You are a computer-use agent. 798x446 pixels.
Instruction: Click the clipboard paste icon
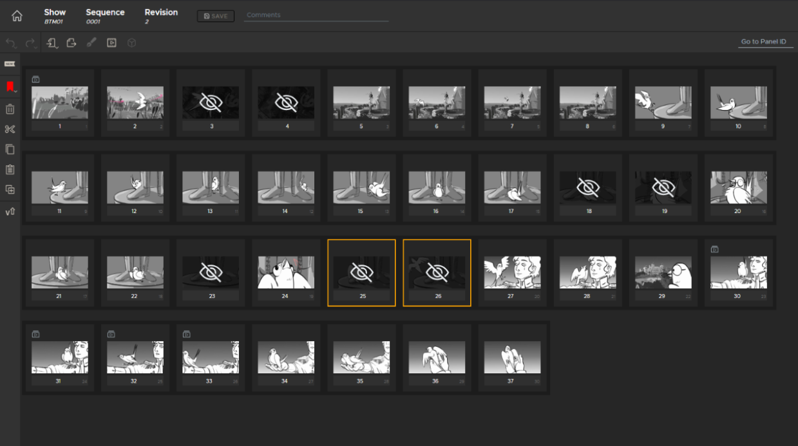pos(10,169)
